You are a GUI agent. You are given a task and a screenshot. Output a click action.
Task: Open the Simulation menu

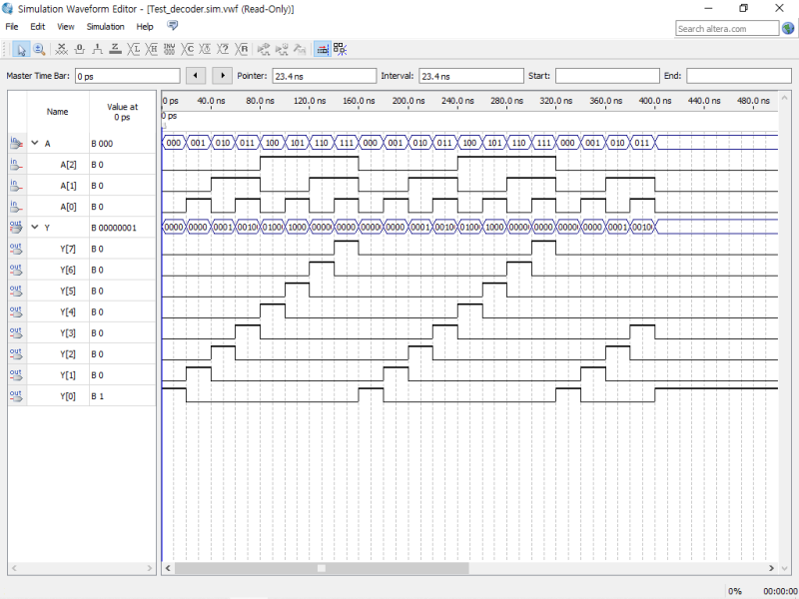[x=106, y=27]
